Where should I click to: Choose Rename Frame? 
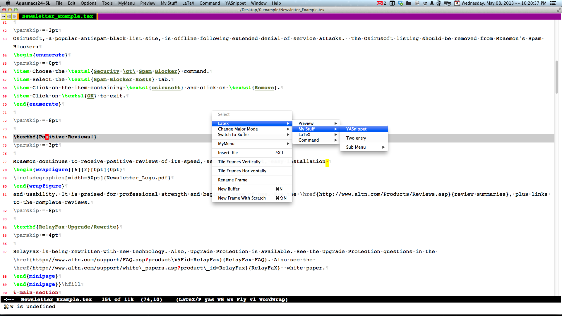252,180
